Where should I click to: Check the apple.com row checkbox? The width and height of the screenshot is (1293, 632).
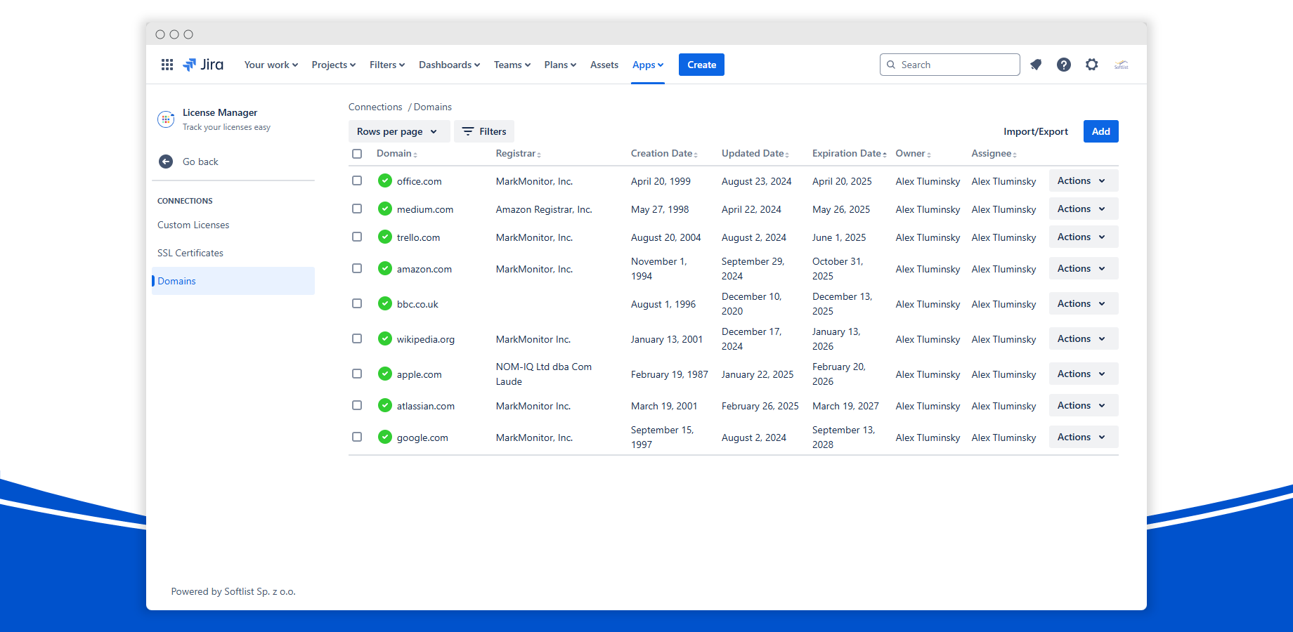tap(357, 374)
